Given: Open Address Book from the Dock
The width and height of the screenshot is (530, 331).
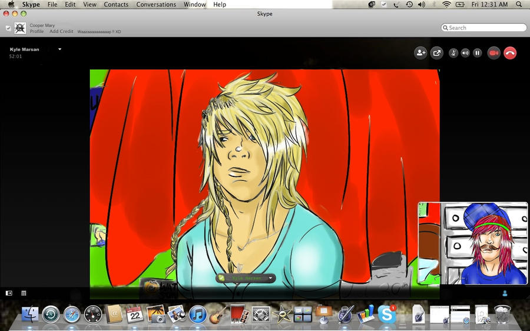Looking at the screenshot, I should [x=114, y=314].
